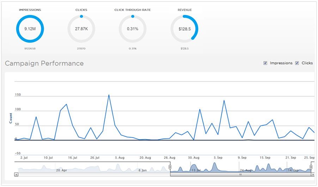Click the highest chart peak near 3. Aug
This screenshot has height=187, width=318.
coord(109,95)
